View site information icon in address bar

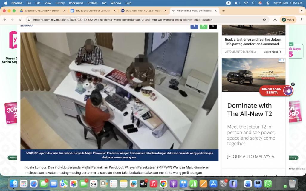click(x=29, y=20)
